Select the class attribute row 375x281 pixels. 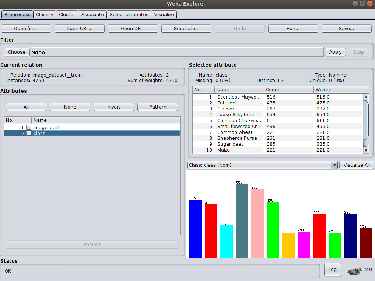pos(92,133)
